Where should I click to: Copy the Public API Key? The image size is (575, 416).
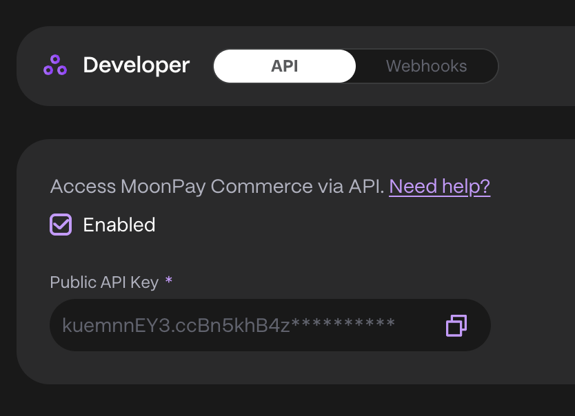(x=456, y=325)
